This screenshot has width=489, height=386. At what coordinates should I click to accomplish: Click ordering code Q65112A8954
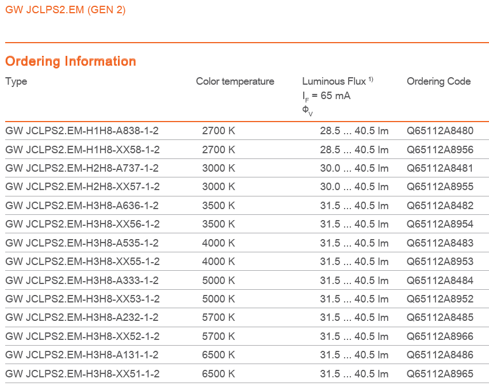pos(440,224)
